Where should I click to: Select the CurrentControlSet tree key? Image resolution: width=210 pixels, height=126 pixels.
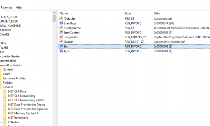[11, 65]
